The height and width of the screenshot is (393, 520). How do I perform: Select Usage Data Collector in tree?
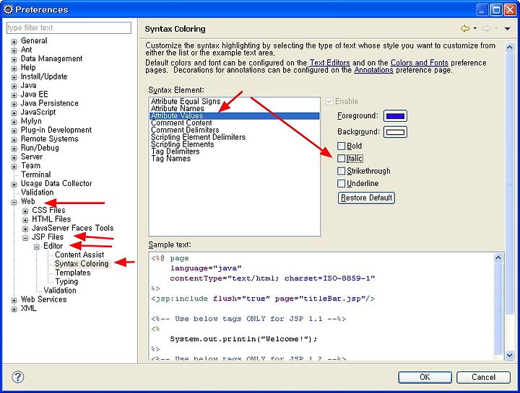56,183
